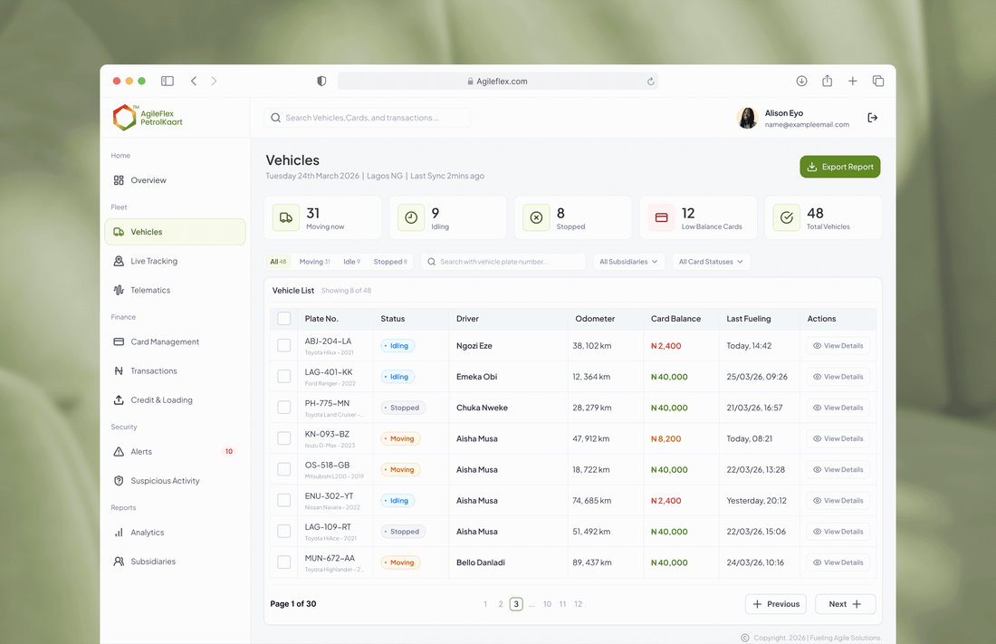Click the Total Vehicles checkmark icon
Screen dimensions: 996x644
(786, 217)
